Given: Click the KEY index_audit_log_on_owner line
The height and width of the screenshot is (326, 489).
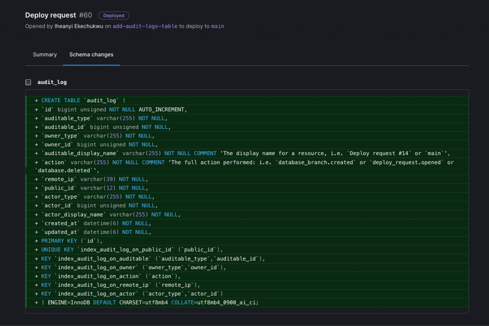Looking at the screenshot, I should (x=247, y=267).
